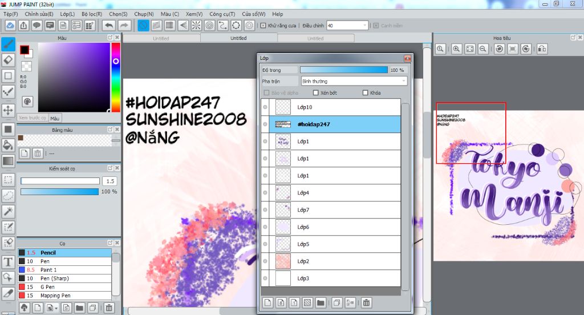Select the Lớp3 layer

coord(331,278)
